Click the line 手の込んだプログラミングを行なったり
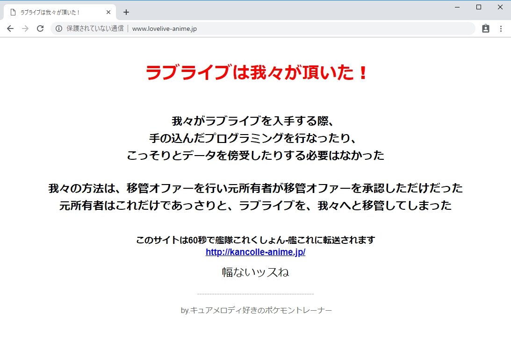Viewport: 511px width, 356px height. (x=253, y=138)
